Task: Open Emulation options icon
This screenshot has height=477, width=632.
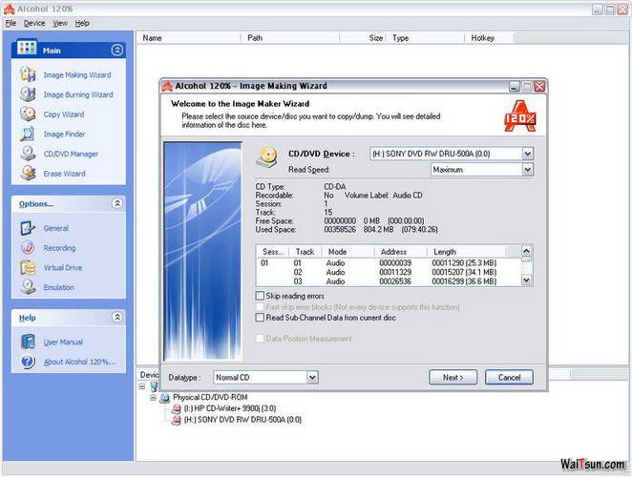Action: click(26, 287)
